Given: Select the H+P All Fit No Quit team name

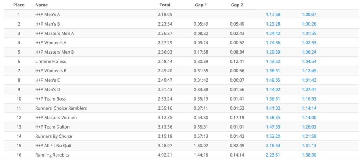Looking at the screenshot, I should point(53,145).
